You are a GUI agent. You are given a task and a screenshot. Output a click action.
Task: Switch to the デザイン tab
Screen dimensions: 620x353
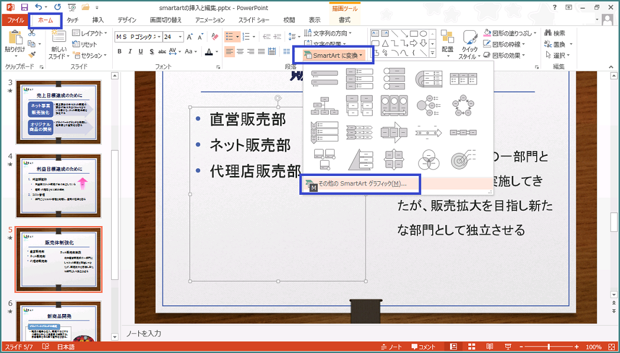[x=127, y=20]
